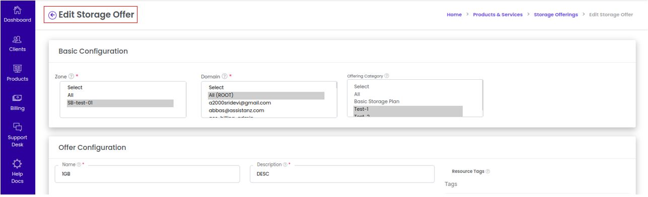Image resolution: width=648 pixels, height=197 pixels.
Task: Click the Tags label under Resource Tags
Action: [451, 184]
